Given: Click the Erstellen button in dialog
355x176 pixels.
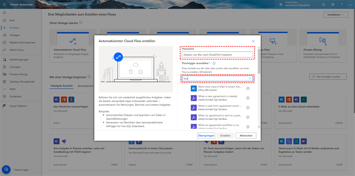Looking at the screenshot, I should pos(225,136).
